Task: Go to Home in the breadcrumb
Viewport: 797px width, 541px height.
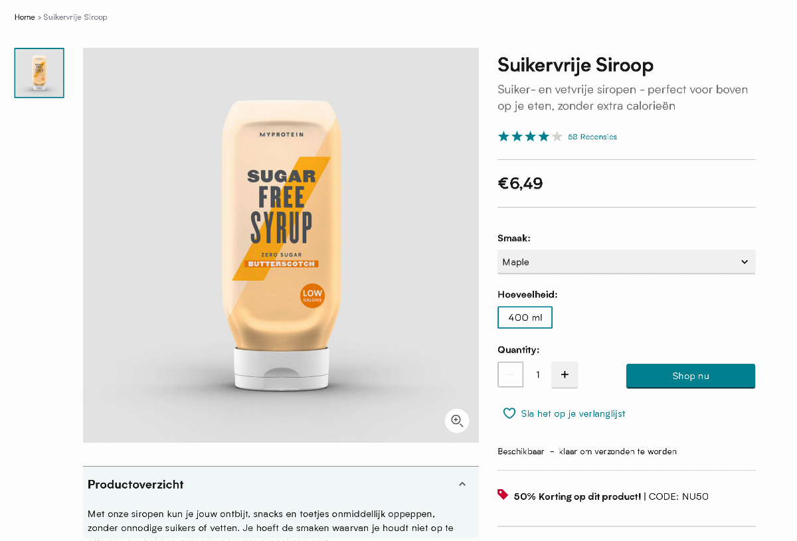Action: point(25,17)
